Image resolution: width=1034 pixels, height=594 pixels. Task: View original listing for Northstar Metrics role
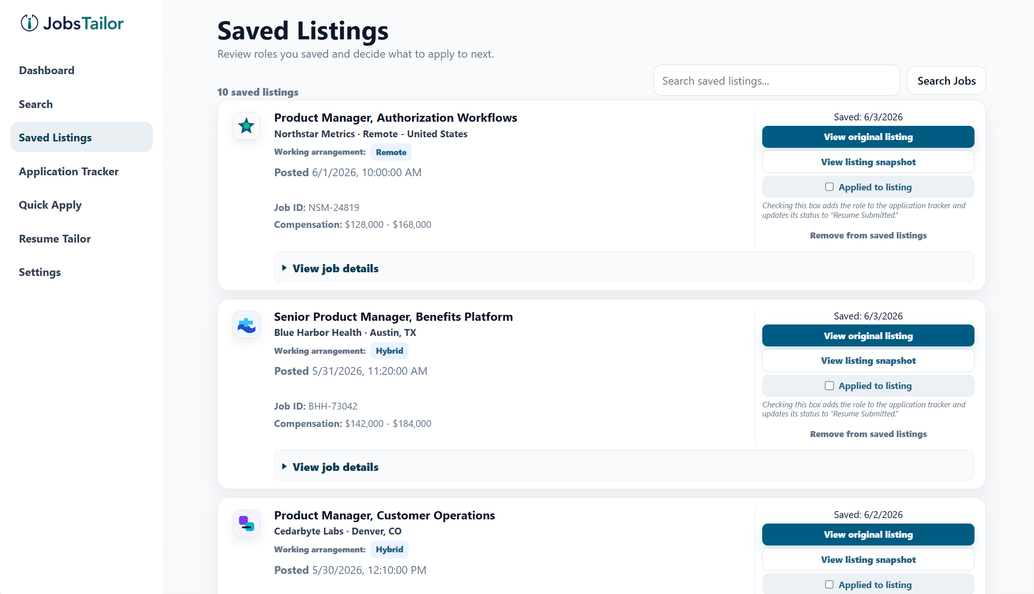tap(868, 137)
